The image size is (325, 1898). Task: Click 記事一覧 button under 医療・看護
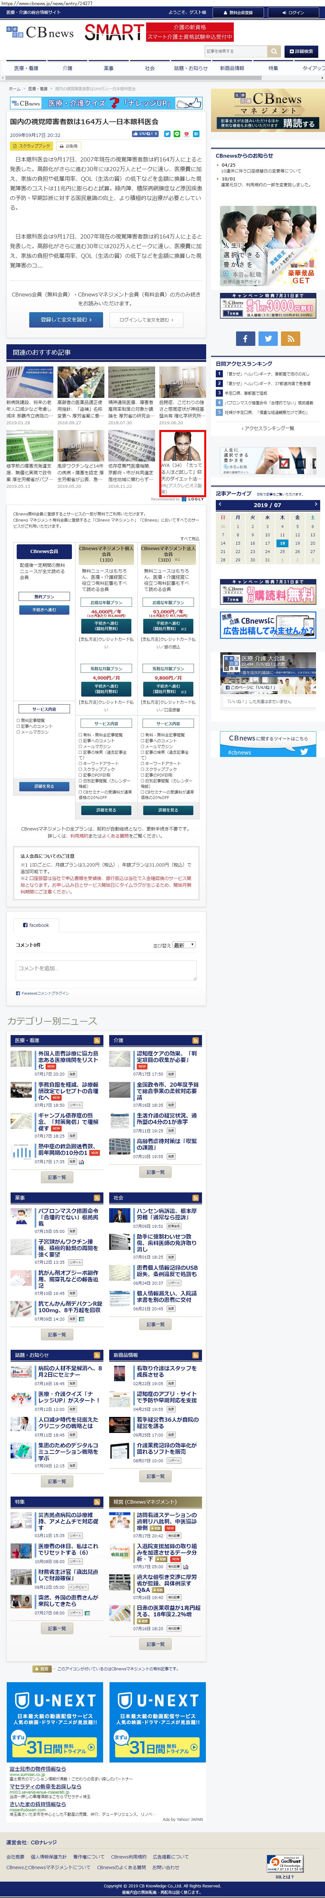point(57,1177)
